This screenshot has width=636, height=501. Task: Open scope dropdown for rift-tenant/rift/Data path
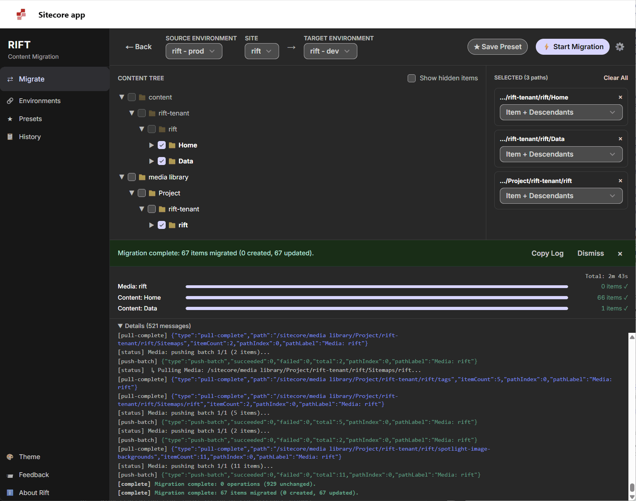[x=561, y=154]
